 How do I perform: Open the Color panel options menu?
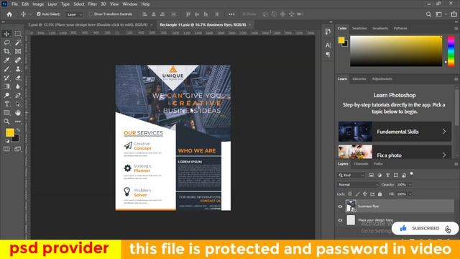click(x=456, y=29)
